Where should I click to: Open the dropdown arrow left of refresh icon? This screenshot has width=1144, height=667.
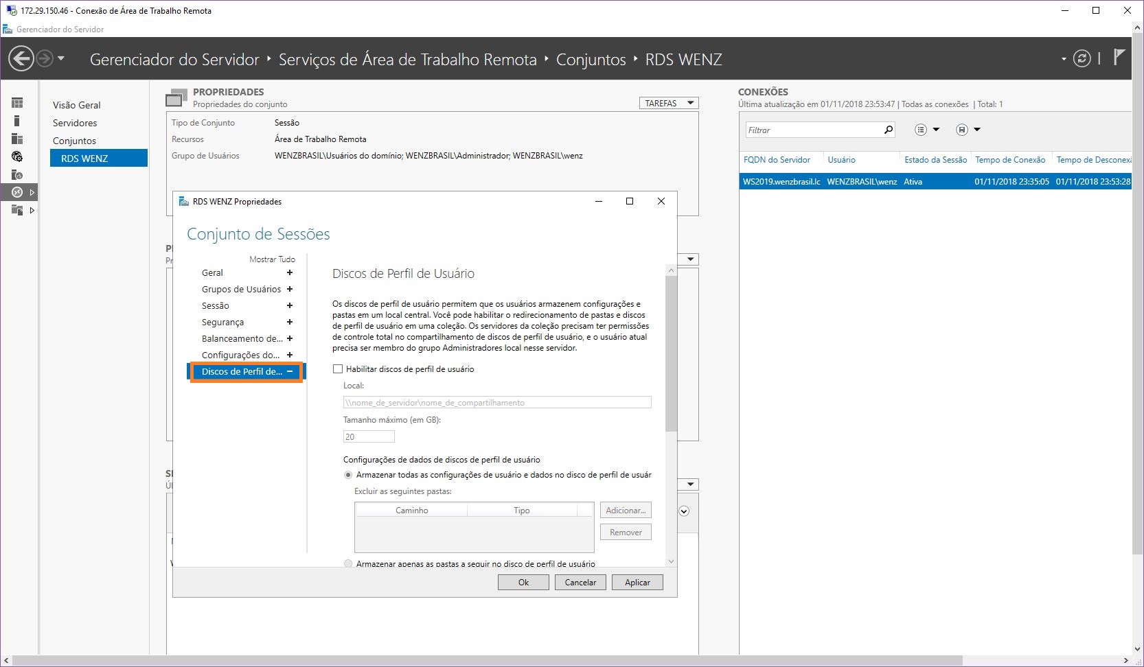point(1064,59)
